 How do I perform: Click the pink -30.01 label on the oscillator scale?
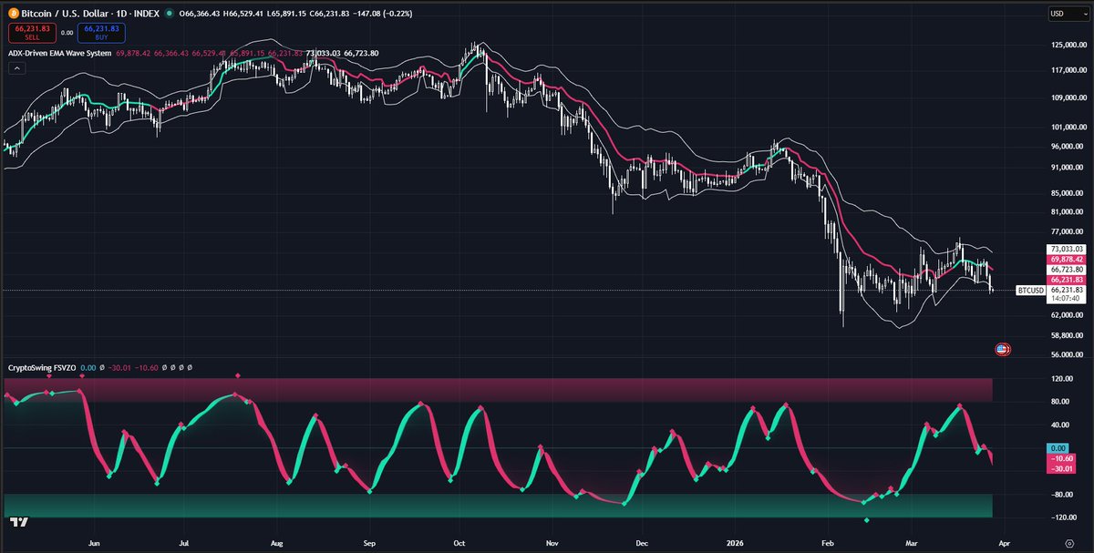point(1061,469)
